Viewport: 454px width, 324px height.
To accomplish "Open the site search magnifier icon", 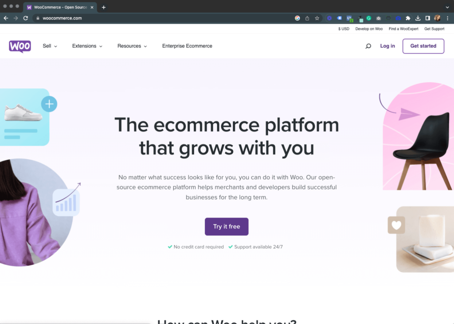I will pyautogui.click(x=368, y=46).
